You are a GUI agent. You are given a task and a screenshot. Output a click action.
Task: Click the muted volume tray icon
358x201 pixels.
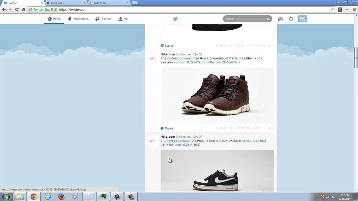tap(333, 197)
